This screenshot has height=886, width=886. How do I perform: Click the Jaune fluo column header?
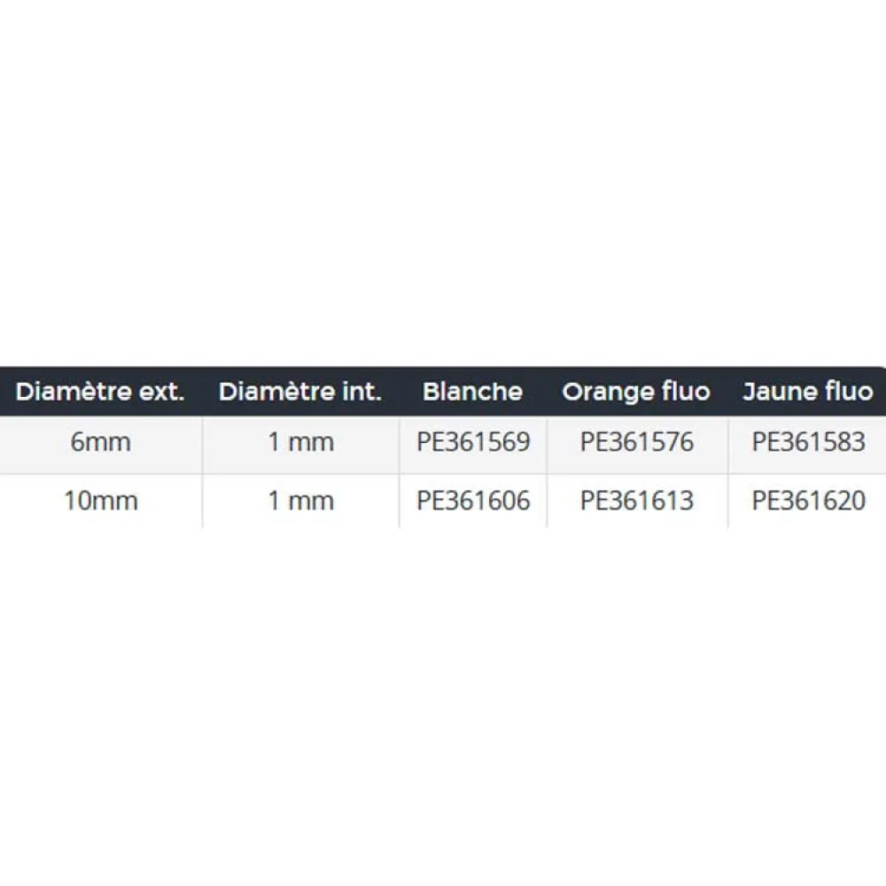(x=808, y=392)
